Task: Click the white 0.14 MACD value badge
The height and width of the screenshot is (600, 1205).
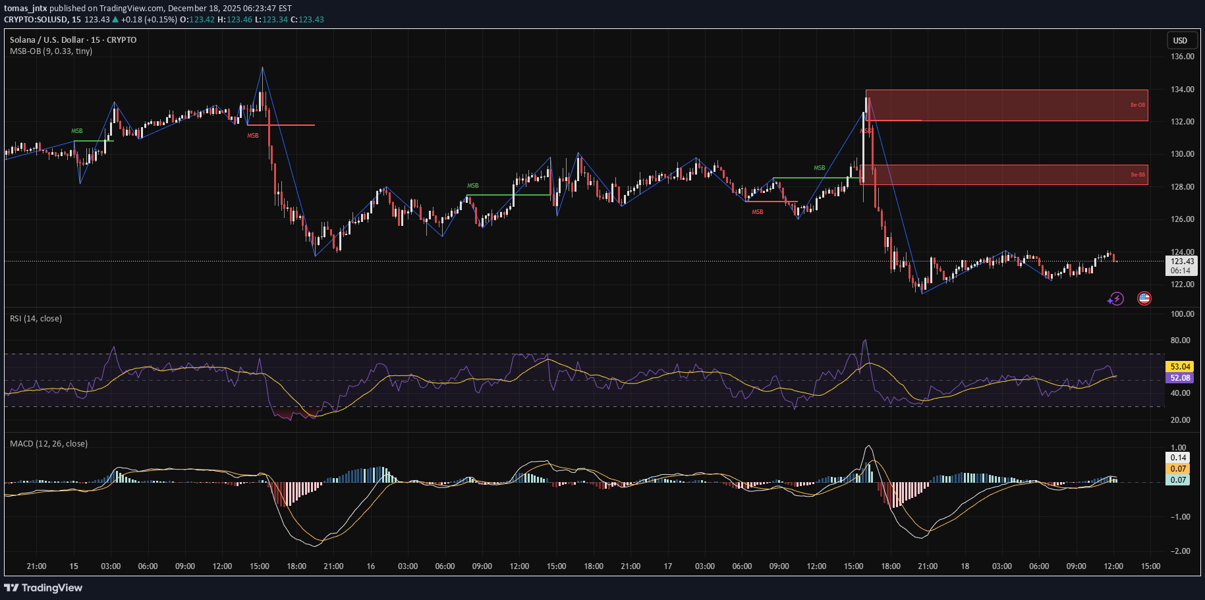Action: point(1177,458)
